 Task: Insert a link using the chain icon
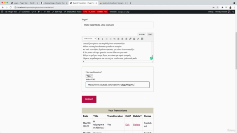point(130,39)
